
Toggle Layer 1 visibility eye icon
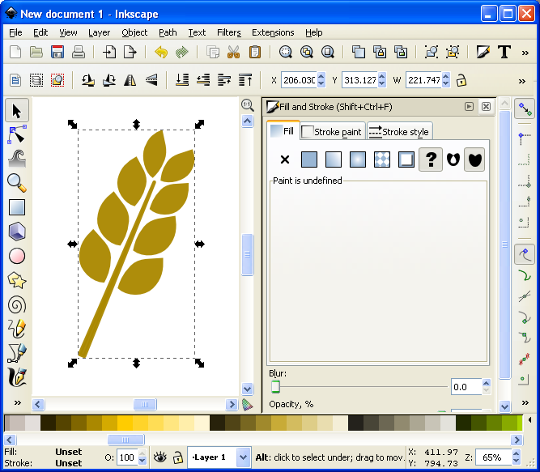click(x=159, y=457)
